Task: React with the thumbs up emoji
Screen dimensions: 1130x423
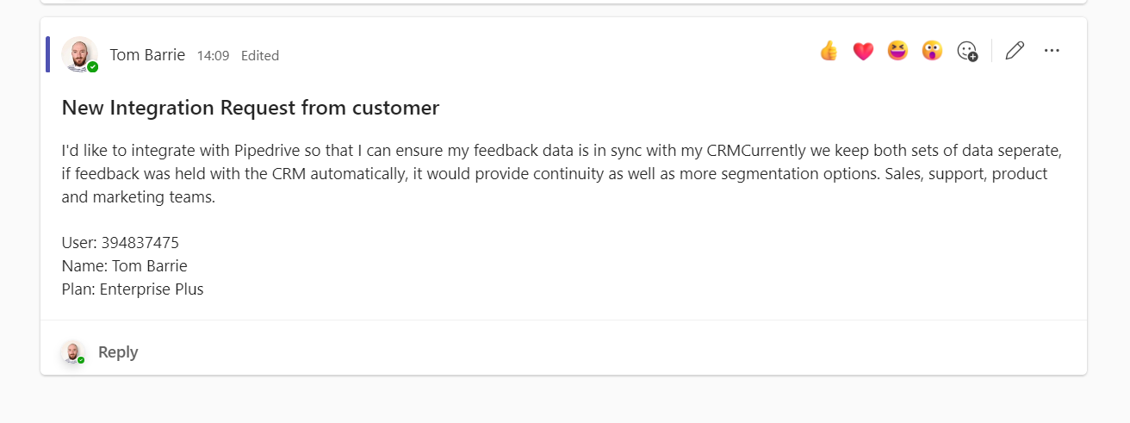Action: click(829, 52)
